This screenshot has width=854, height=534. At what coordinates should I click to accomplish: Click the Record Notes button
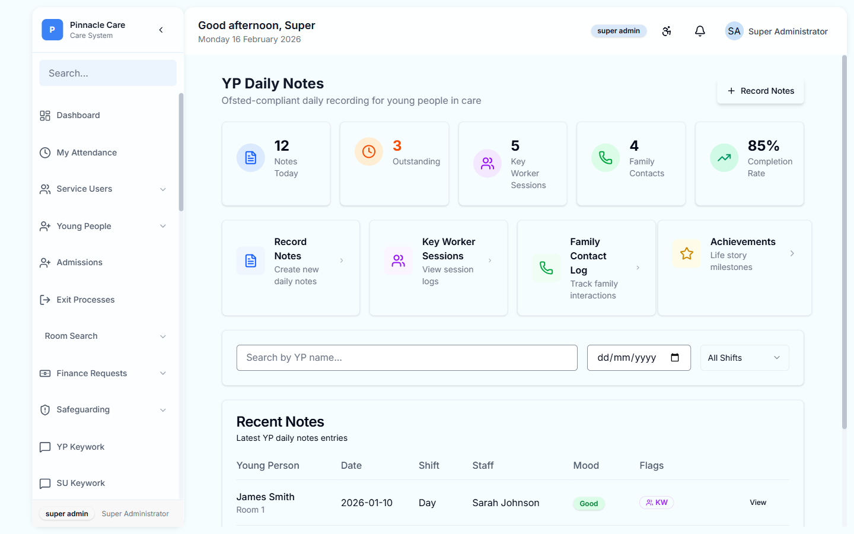pos(760,91)
